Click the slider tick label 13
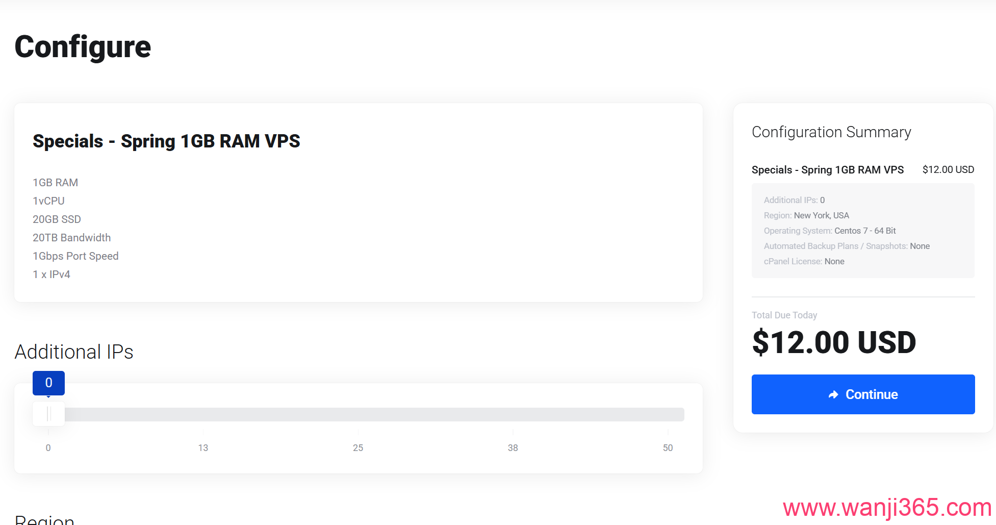The width and height of the screenshot is (996, 525). [x=203, y=448]
